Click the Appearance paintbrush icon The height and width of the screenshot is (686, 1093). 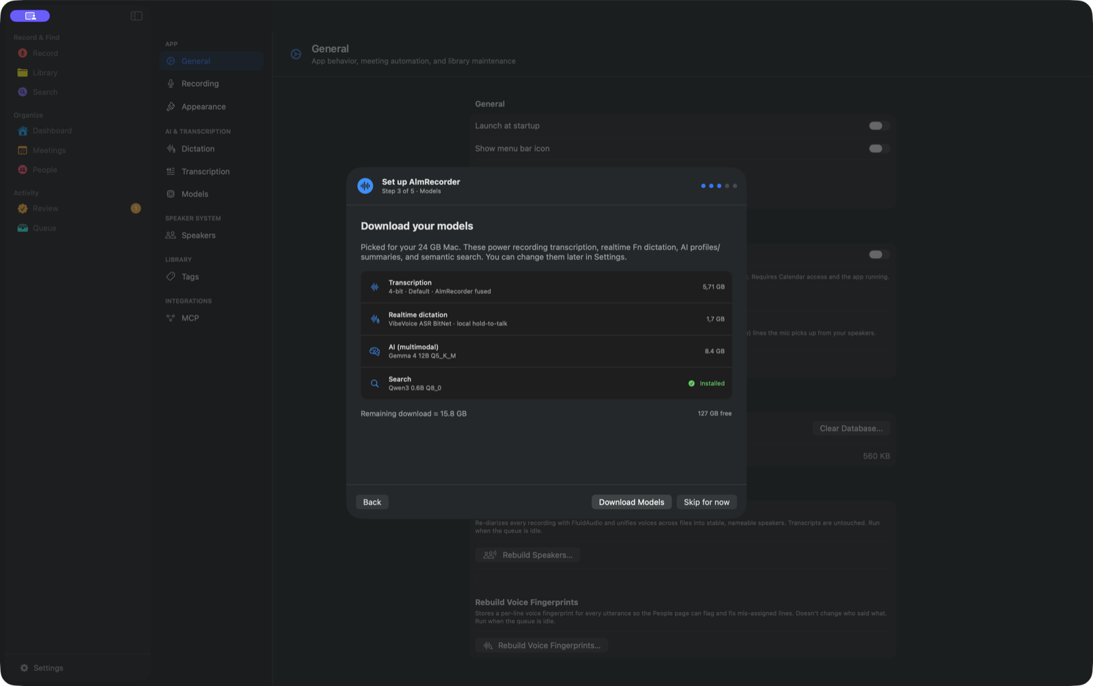[x=171, y=107]
